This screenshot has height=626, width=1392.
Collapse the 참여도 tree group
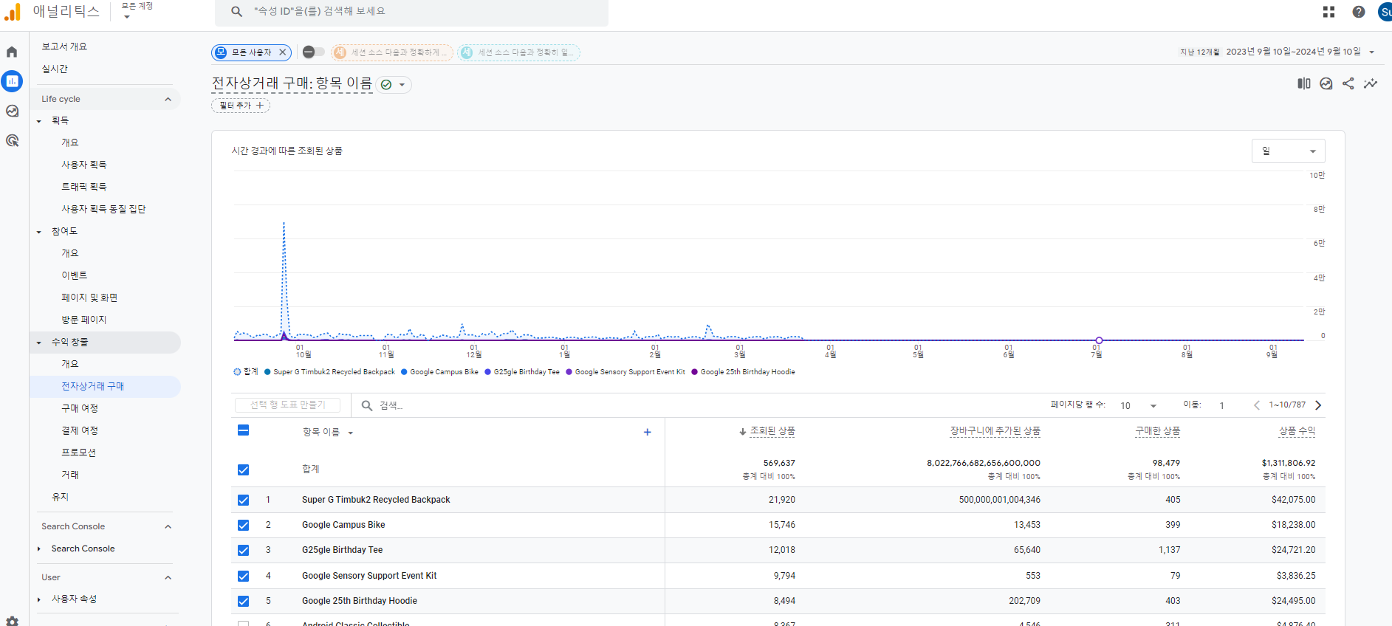tap(39, 232)
